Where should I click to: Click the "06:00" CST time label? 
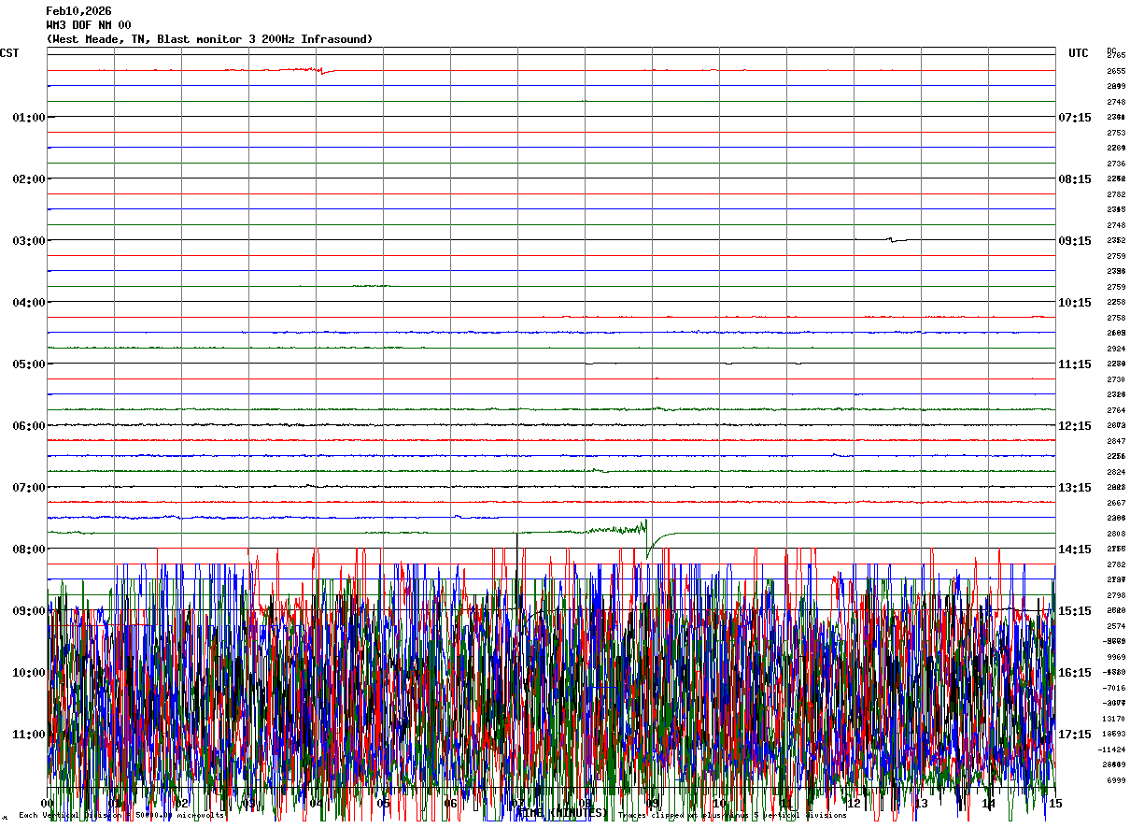click(29, 426)
